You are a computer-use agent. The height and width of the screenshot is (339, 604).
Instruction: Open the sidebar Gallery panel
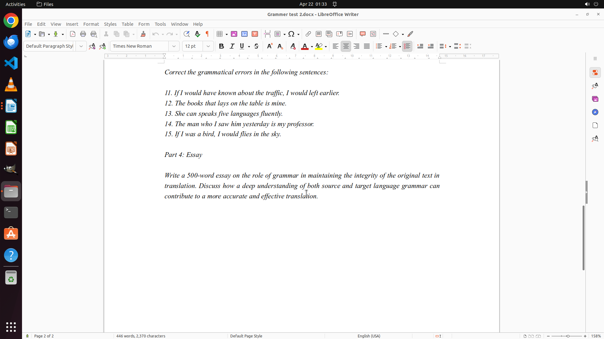(x=595, y=99)
